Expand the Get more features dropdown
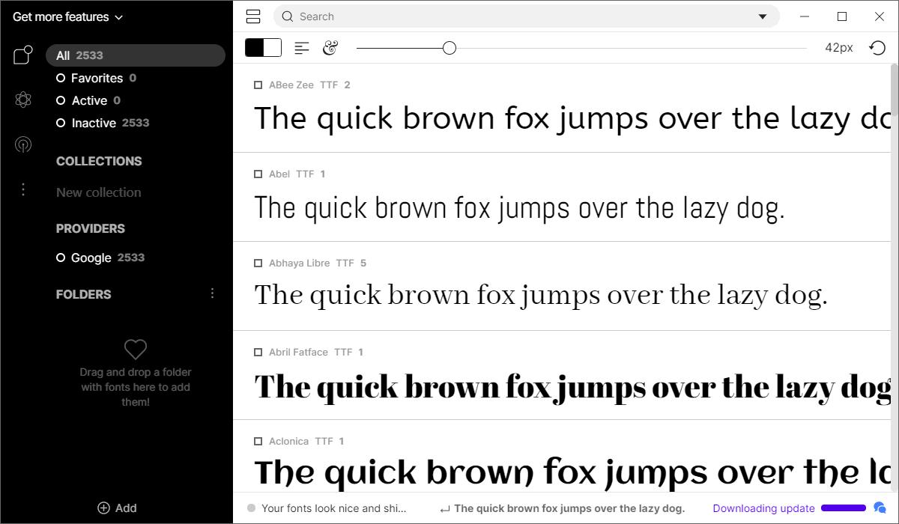The image size is (899, 524). pos(67,16)
